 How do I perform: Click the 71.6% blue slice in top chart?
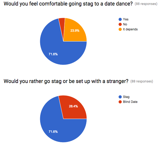pos(57,49)
